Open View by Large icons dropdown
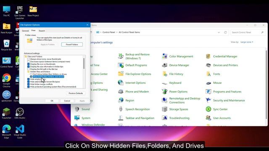The image size is (269, 151). [x=247, y=42]
